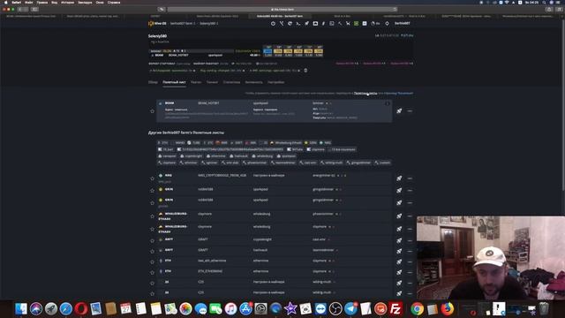Filter by wildrig-multi miner tag
565x318 pixels.
(x=332, y=163)
